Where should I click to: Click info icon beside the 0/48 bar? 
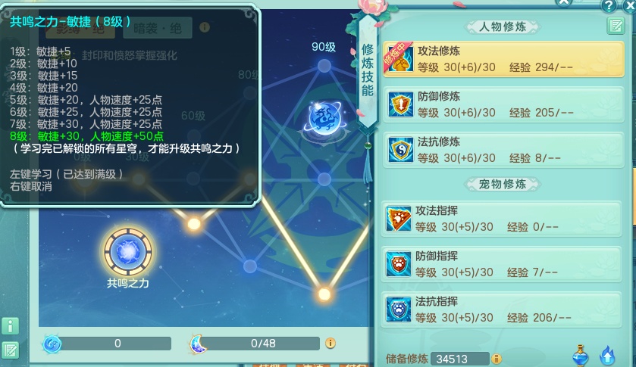click(331, 343)
